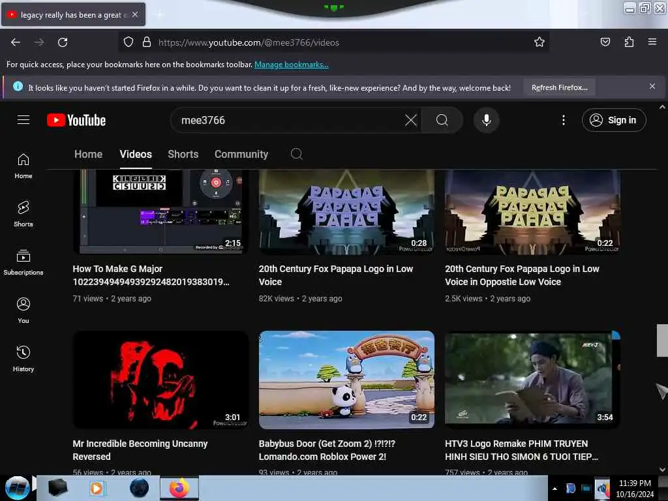Viewport: 668px width, 501px height.
Task: Go back using the browser back arrow
Action: click(x=16, y=42)
